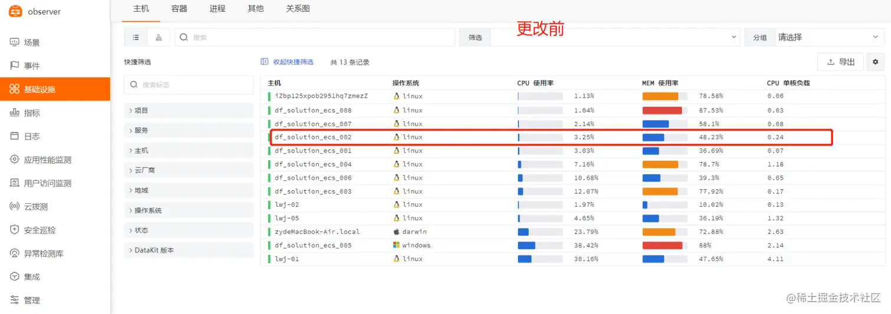Open host df_solution_ecs_007
891x314 pixels.
pyautogui.click(x=313, y=124)
